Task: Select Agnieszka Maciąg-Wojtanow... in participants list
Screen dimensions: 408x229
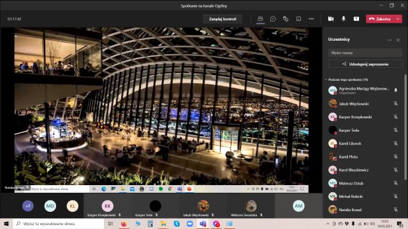Action: pyautogui.click(x=363, y=90)
